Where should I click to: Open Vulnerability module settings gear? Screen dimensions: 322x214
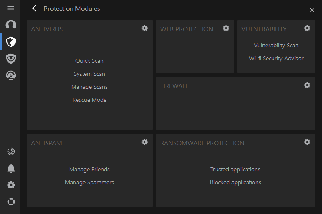click(307, 28)
